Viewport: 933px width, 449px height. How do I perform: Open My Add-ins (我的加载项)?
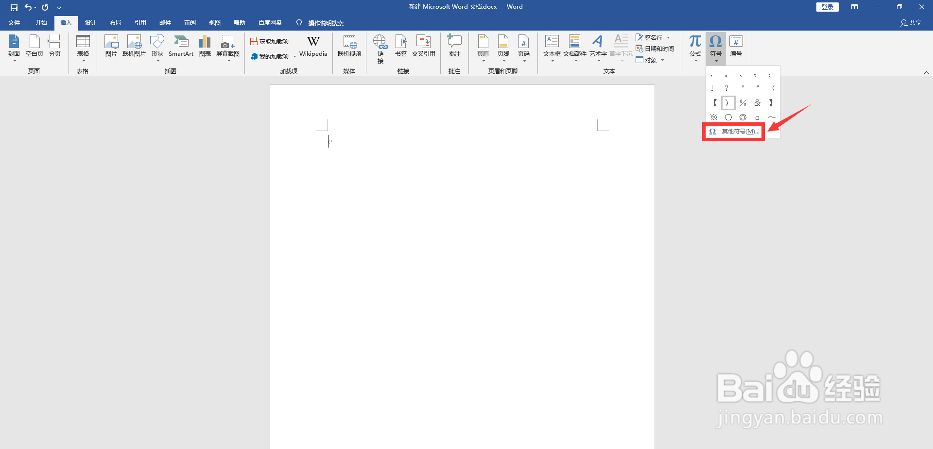(x=273, y=56)
